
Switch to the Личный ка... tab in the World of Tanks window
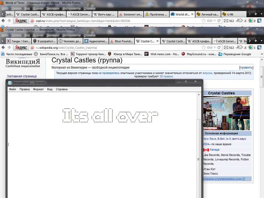pyautogui.click(x=208, y=14)
